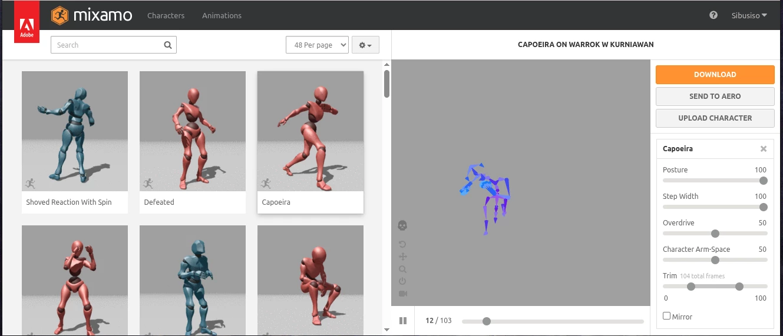Click the animation list scrollbar down arrow

coord(386,331)
